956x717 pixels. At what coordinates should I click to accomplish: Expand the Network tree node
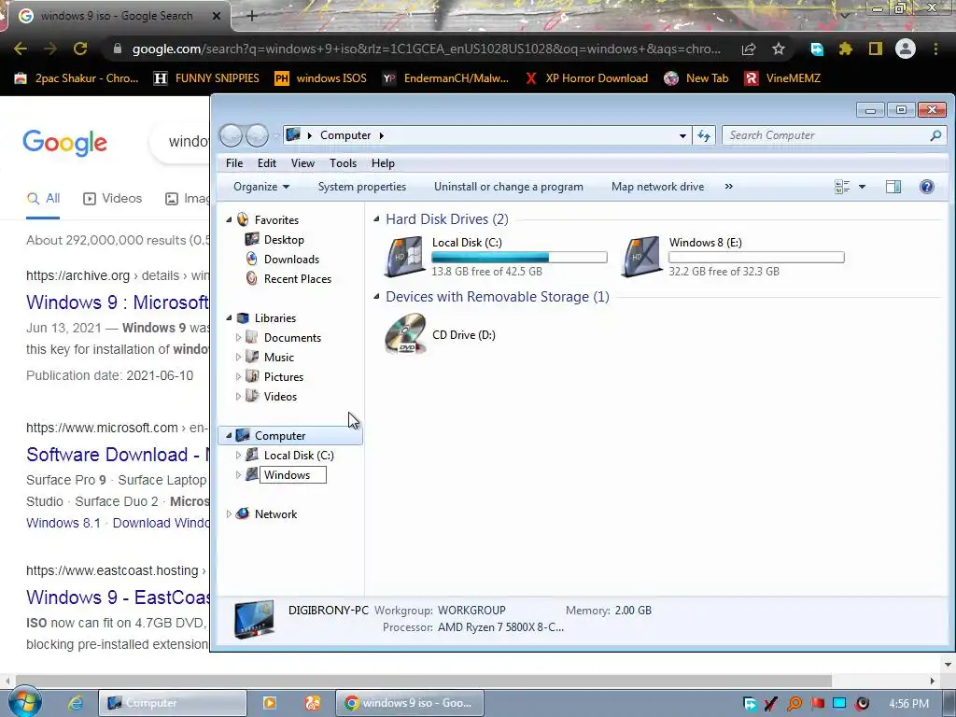tap(229, 514)
